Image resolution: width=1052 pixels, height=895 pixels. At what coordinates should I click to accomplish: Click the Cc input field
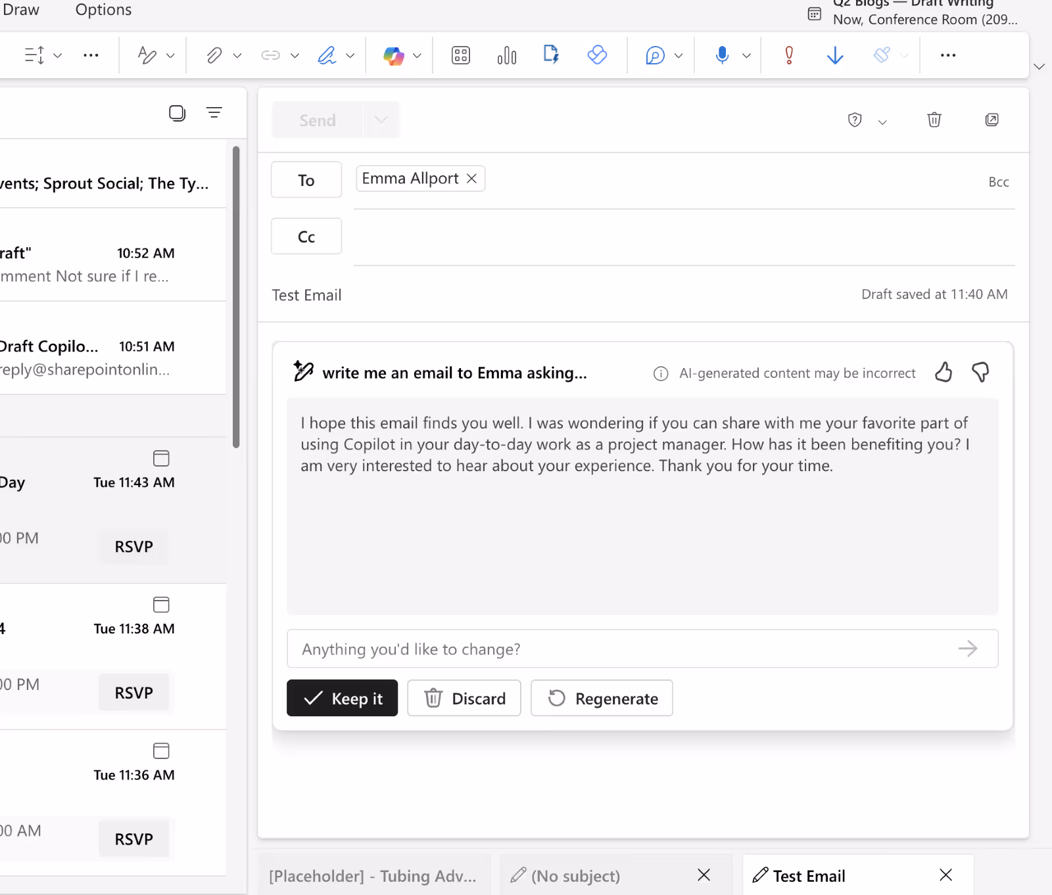tap(684, 237)
